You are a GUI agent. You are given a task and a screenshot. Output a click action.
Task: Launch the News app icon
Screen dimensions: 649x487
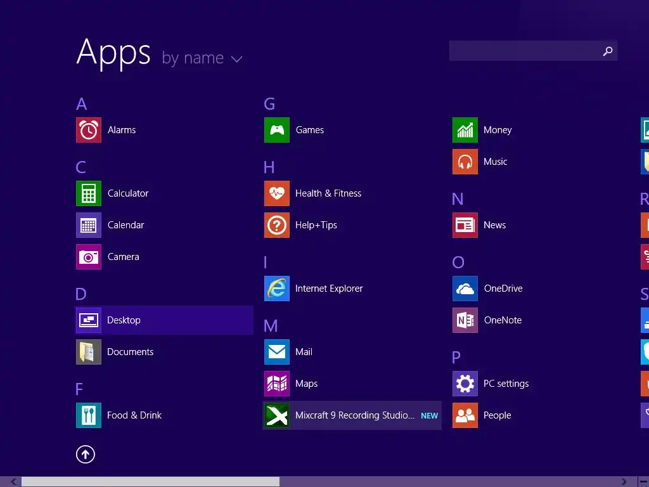[x=465, y=225]
